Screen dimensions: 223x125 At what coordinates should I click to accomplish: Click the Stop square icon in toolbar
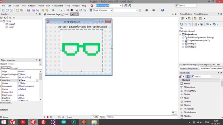[72, 10]
